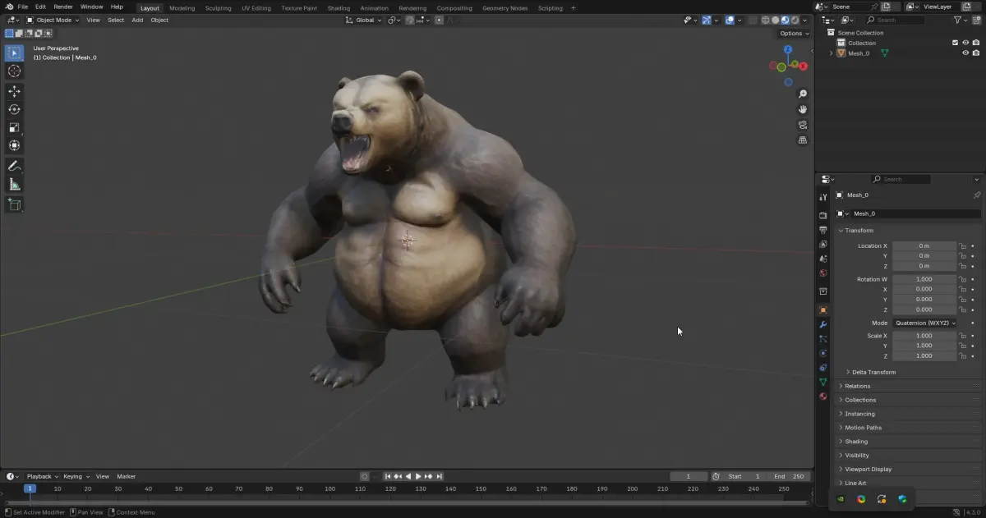Select the Cursor tool in toolbar
Image resolution: width=986 pixels, height=518 pixels.
coord(14,71)
